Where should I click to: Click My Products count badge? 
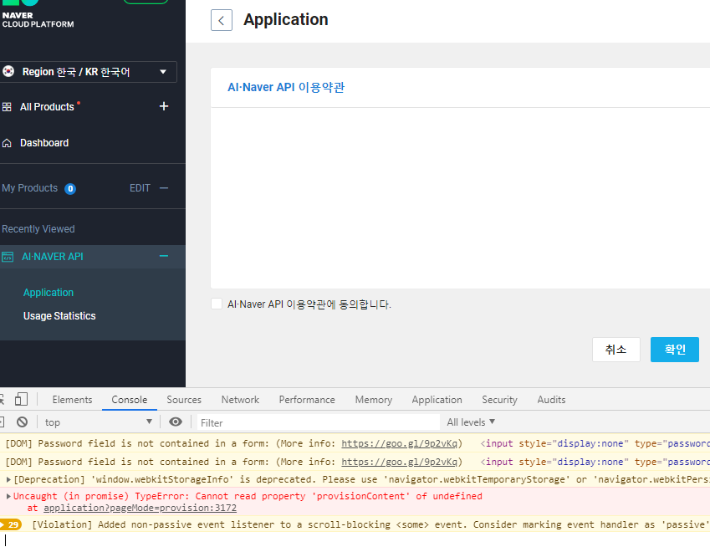tap(70, 188)
